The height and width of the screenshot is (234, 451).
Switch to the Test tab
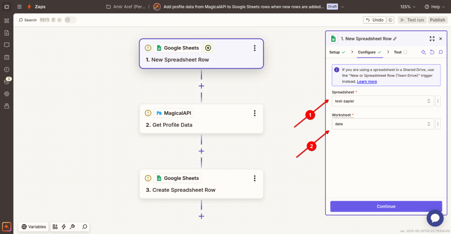[x=400, y=52]
